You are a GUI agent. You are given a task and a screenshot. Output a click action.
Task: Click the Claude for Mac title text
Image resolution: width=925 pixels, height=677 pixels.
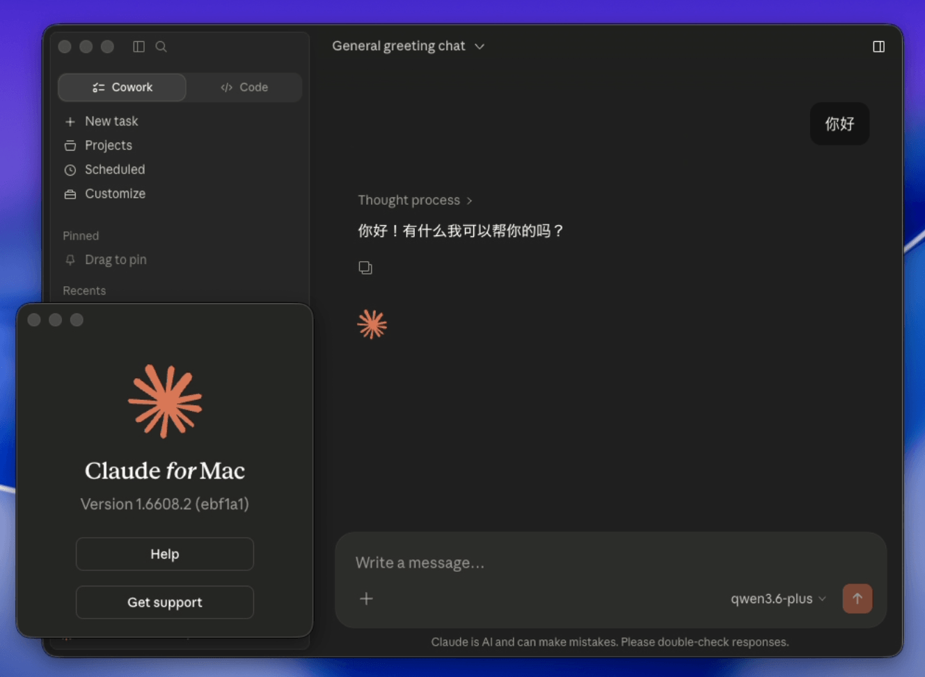(165, 472)
